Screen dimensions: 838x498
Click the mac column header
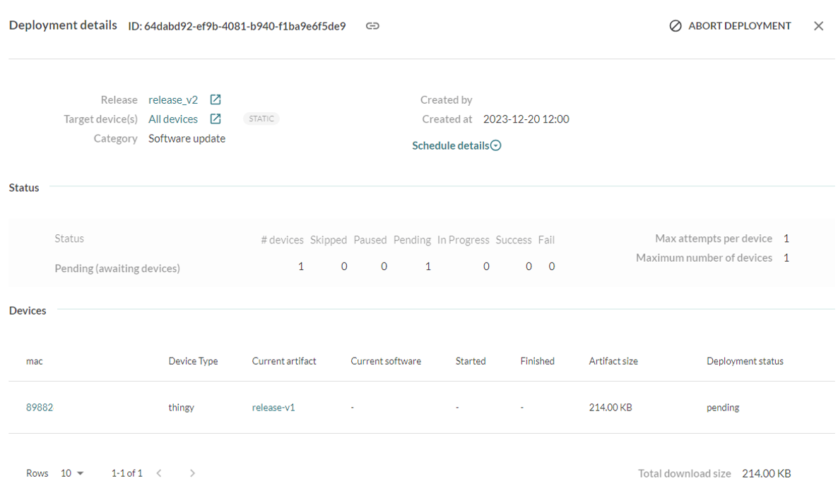click(x=35, y=361)
